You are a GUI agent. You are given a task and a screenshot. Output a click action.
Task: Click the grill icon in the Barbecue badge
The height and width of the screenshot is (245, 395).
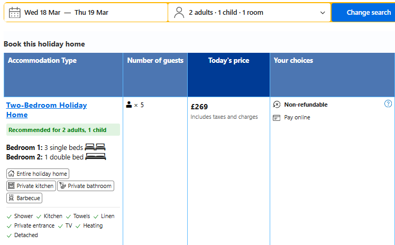click(x=11, y=198)
